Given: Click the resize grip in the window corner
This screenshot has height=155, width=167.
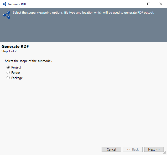Looking at the screenshot, I should pos(165,153).
